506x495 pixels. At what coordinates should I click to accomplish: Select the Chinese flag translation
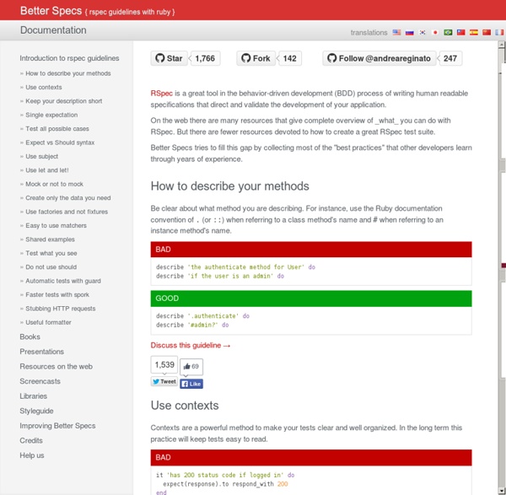[487, 32]
